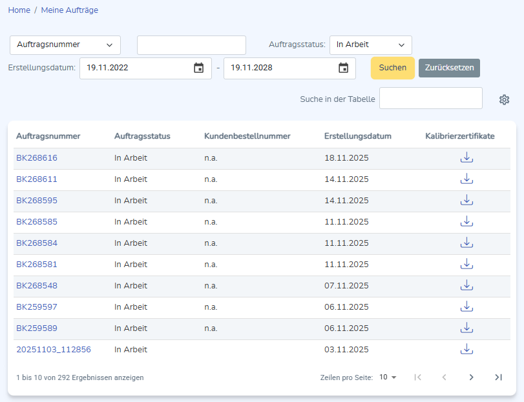
Task: Jump to last page of results
Action: pyautogui.click(x=498, y=377)
